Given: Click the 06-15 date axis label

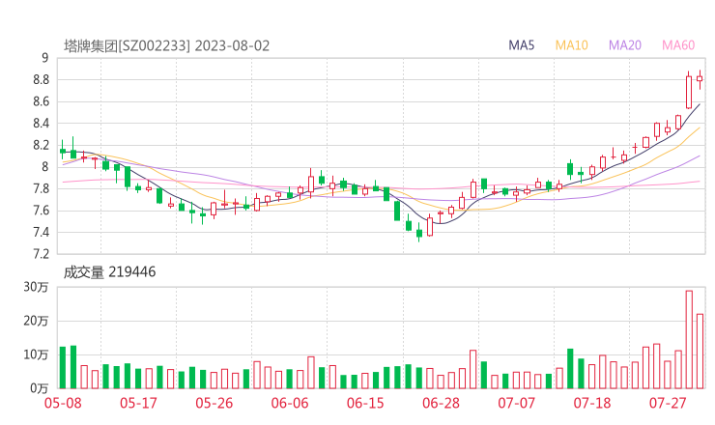Looking at the screenshot, I should pyautogui.click(x=365, y=403).
